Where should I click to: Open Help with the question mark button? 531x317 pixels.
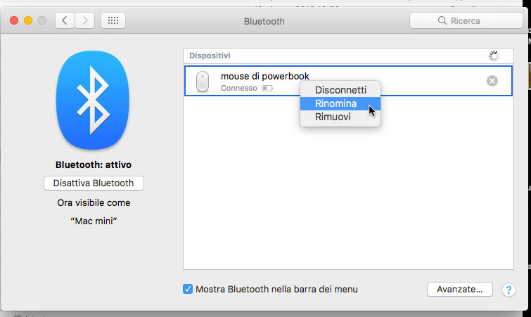click(x=508, y=290)
